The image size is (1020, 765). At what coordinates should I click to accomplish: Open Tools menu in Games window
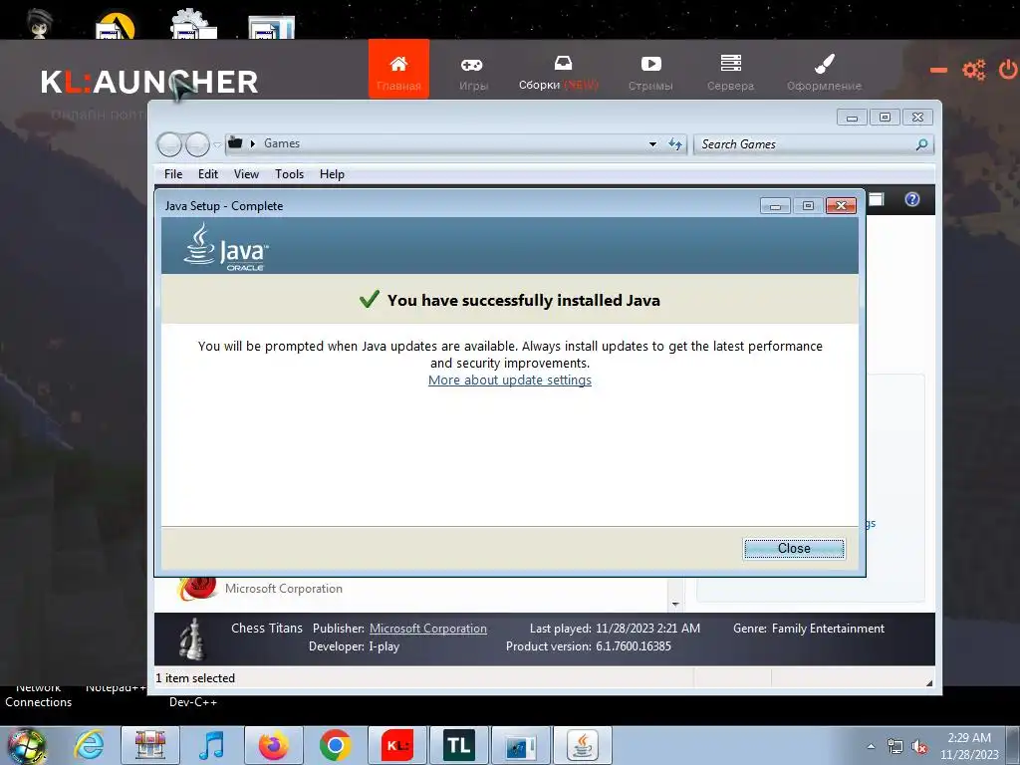[x=290, y=174]
